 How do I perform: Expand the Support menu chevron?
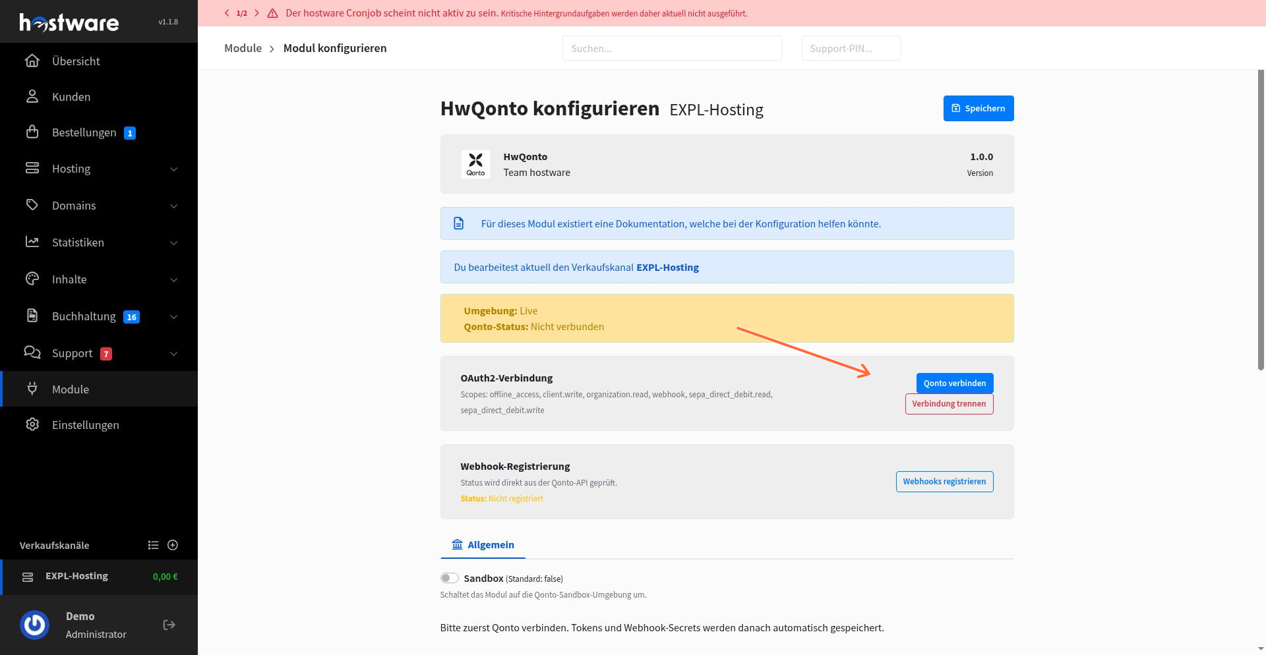174,354
